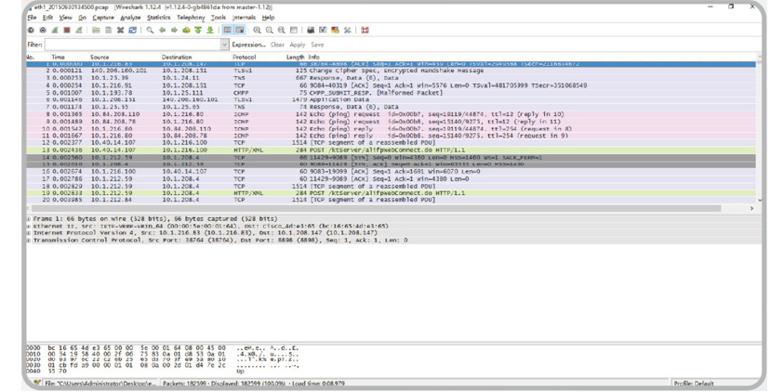Click Apply next to the filter
784x392 pixels.
tap(297, 45)
